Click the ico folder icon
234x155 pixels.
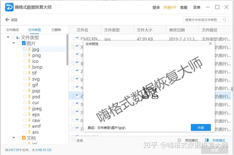pos(29,61)
